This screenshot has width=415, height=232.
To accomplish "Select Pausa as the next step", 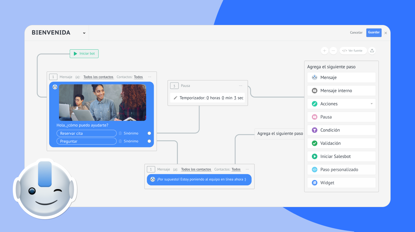I will (341, 117).
